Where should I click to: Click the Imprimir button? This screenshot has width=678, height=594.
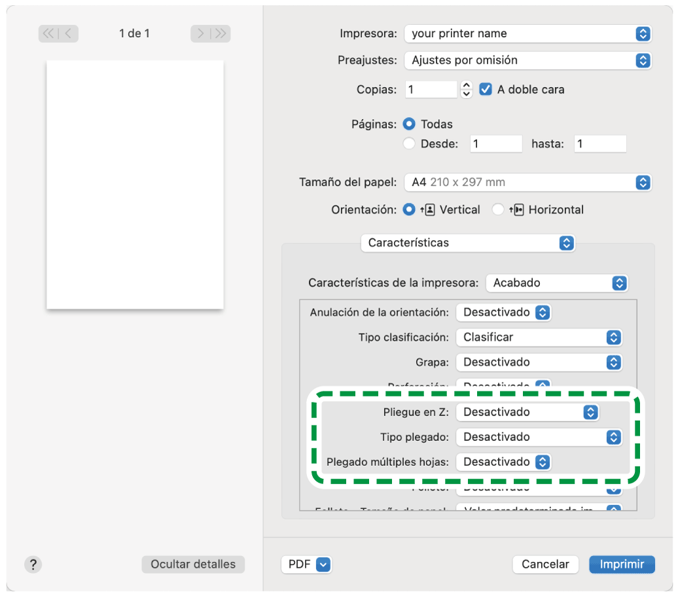tap(622, 565)
